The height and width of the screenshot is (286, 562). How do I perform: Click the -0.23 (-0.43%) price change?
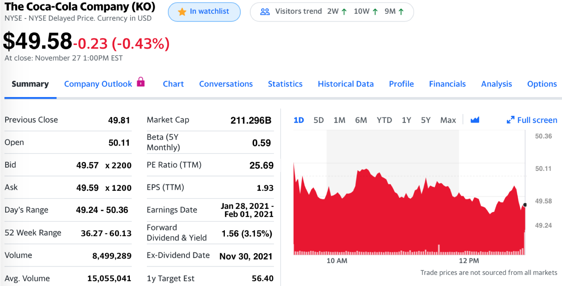point(121,44)
